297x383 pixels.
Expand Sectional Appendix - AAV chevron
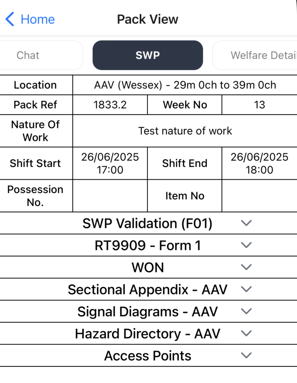pyautogui.click(x=246, y=289)
